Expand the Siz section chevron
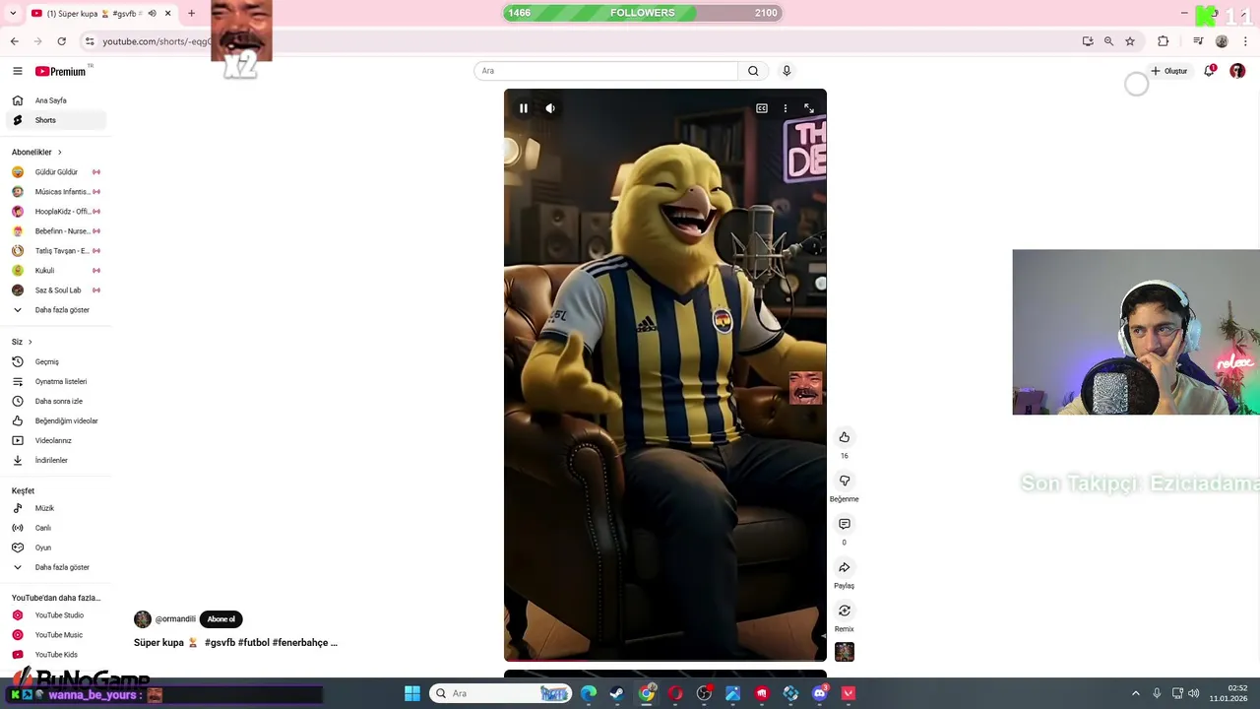 pos(31,342)
